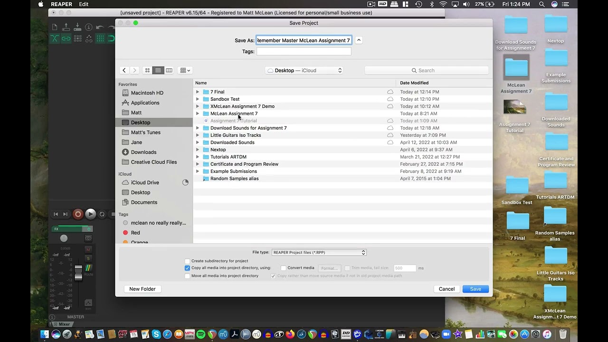Enable Create subdirectory for project checkbox
The width and height of the screenshot is (608, 342).
tap(187, 261)
